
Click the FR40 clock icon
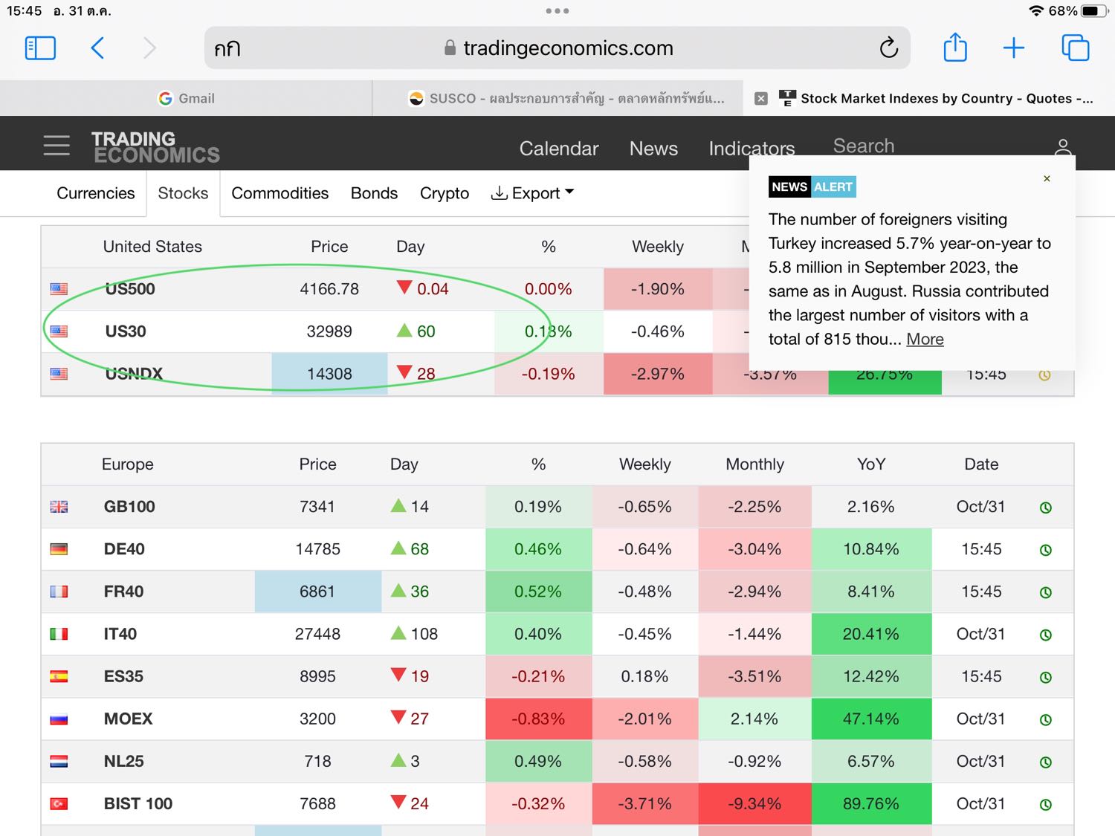pyautogui.click(x=1045, y=592)
